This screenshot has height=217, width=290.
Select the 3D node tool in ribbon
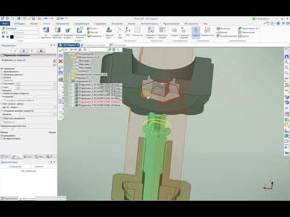click(120, 33)
